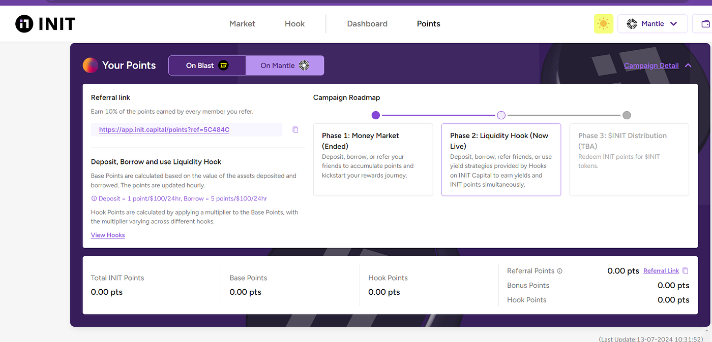The width and height of the screenshot is (712, 342).
Task: Select Phase 1 roadmap marker
Action: pyautogui.click(x=376, y=115)
